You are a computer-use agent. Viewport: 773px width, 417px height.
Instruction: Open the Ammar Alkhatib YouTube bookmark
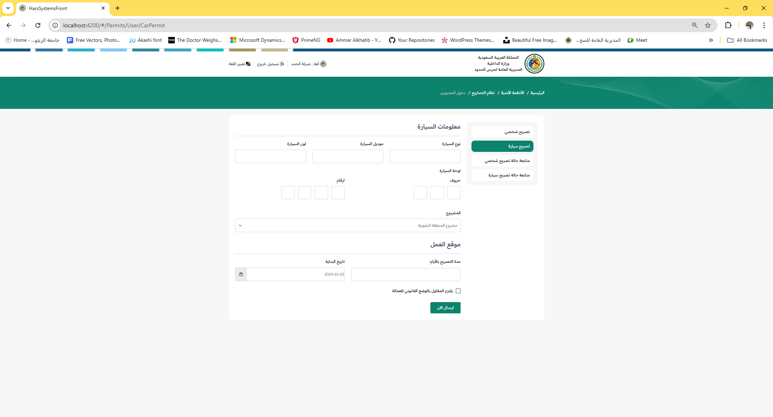point(354,40)
